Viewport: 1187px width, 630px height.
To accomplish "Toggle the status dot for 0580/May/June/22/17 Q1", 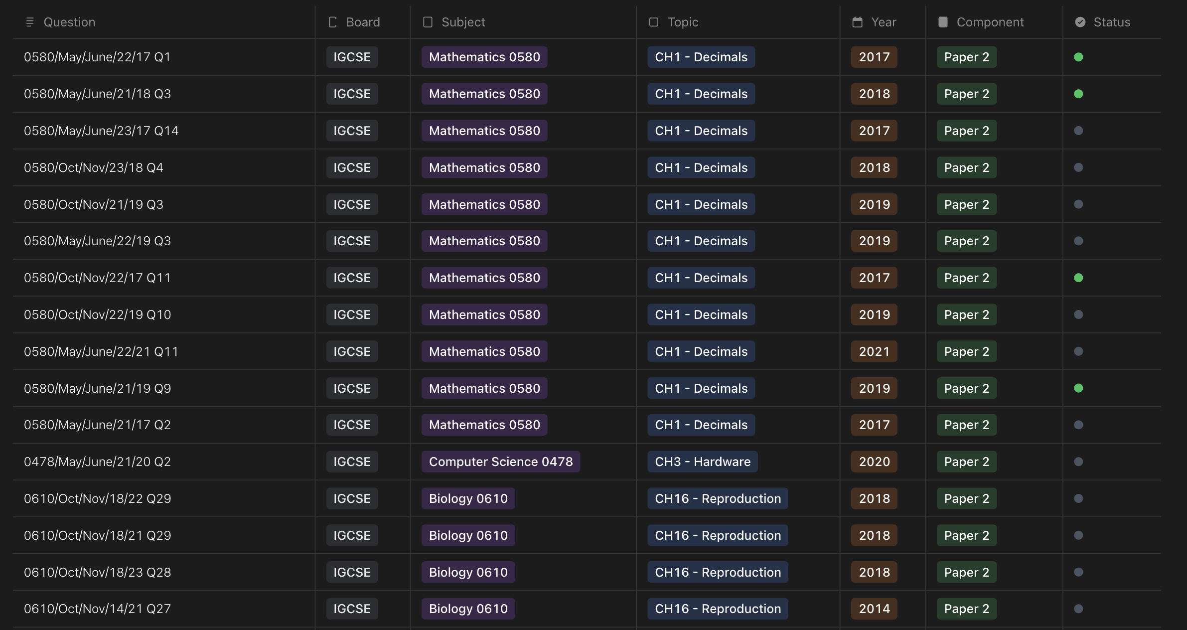I will tap(1079, 57).
